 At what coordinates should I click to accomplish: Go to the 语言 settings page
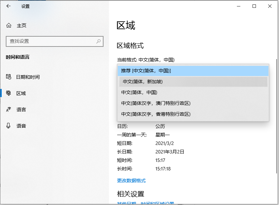[21, 110]
